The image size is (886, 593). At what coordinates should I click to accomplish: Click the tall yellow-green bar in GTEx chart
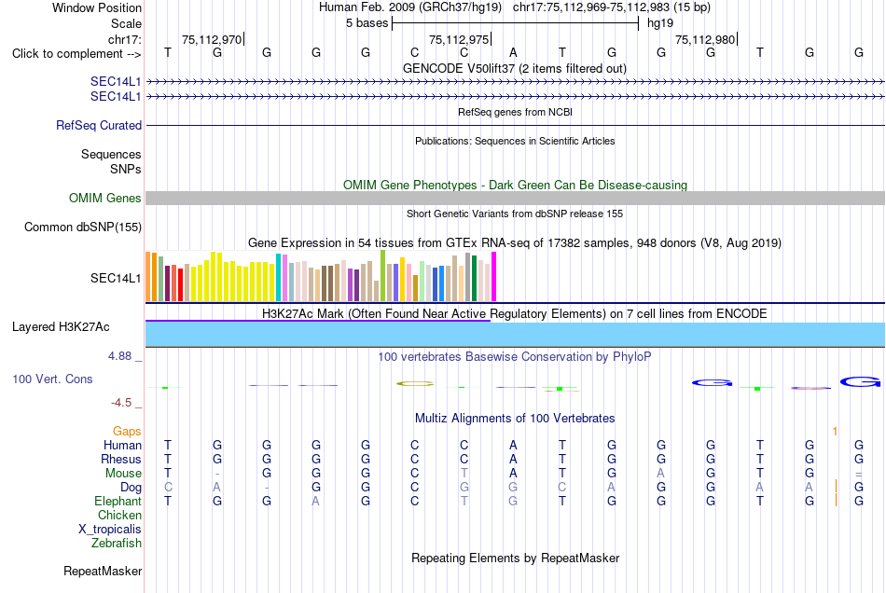pos(383,276)
